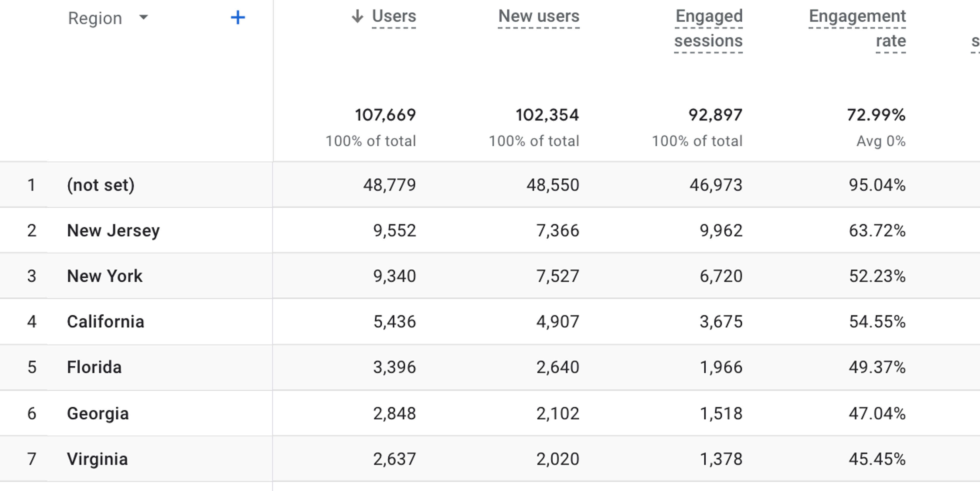The height and width of the screenshot is (491, 980).
Task: Click California's users value 5,436
Action: click(395, 322)
